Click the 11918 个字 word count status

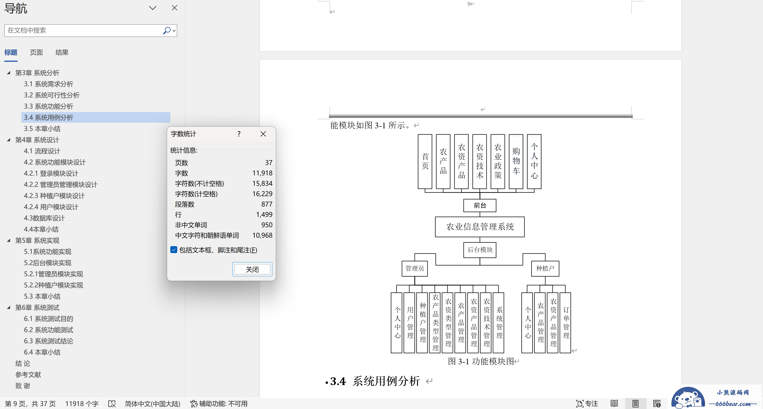[x=82, y=404]
